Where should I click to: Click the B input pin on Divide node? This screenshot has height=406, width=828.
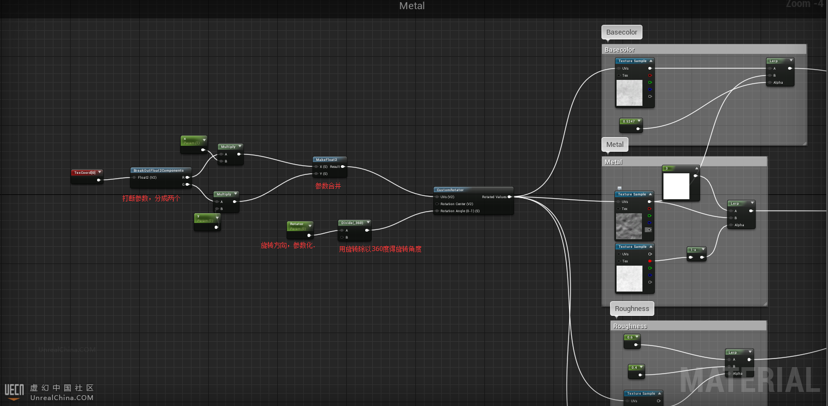click(342, 238)
